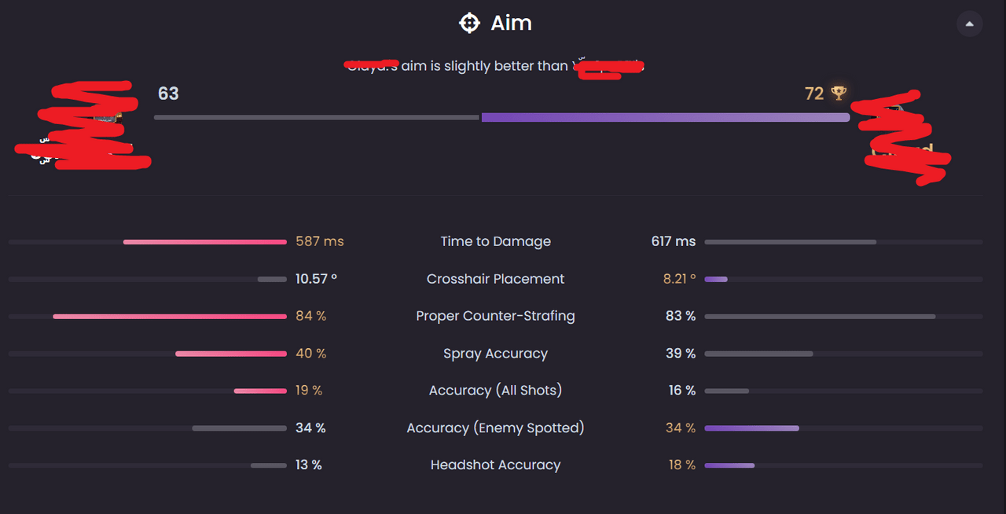Click the Proper Counter-Strafing label
1006x514 pixels.
click(495, 316)
